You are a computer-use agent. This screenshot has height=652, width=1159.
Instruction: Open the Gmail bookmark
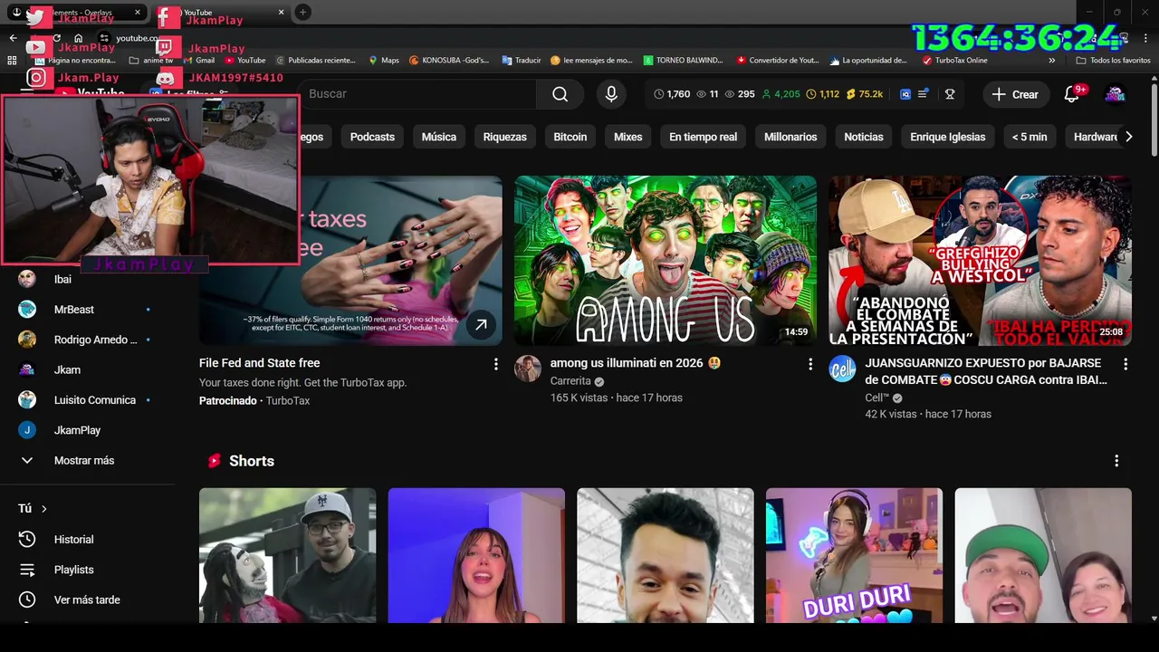coord(198,61)
